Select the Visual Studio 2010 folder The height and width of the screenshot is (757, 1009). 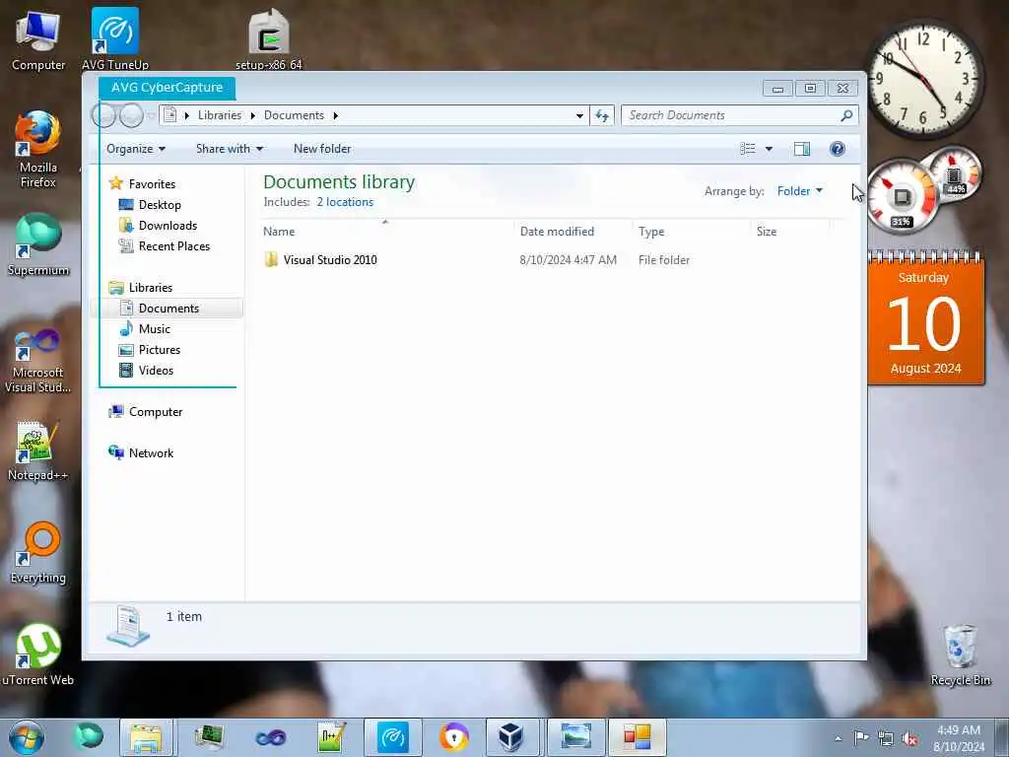pyautogui.click(x=320, y=260)
